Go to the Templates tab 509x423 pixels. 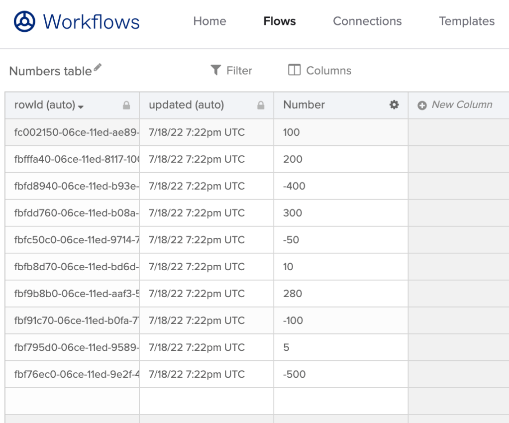click(467, 21)
